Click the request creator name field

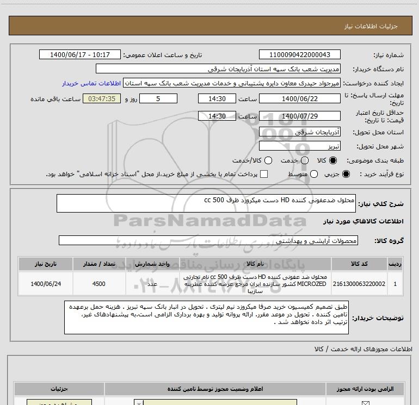(232, 83)
